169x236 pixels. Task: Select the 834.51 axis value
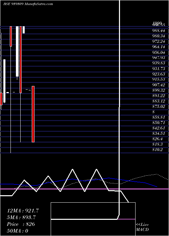[159, 134]
